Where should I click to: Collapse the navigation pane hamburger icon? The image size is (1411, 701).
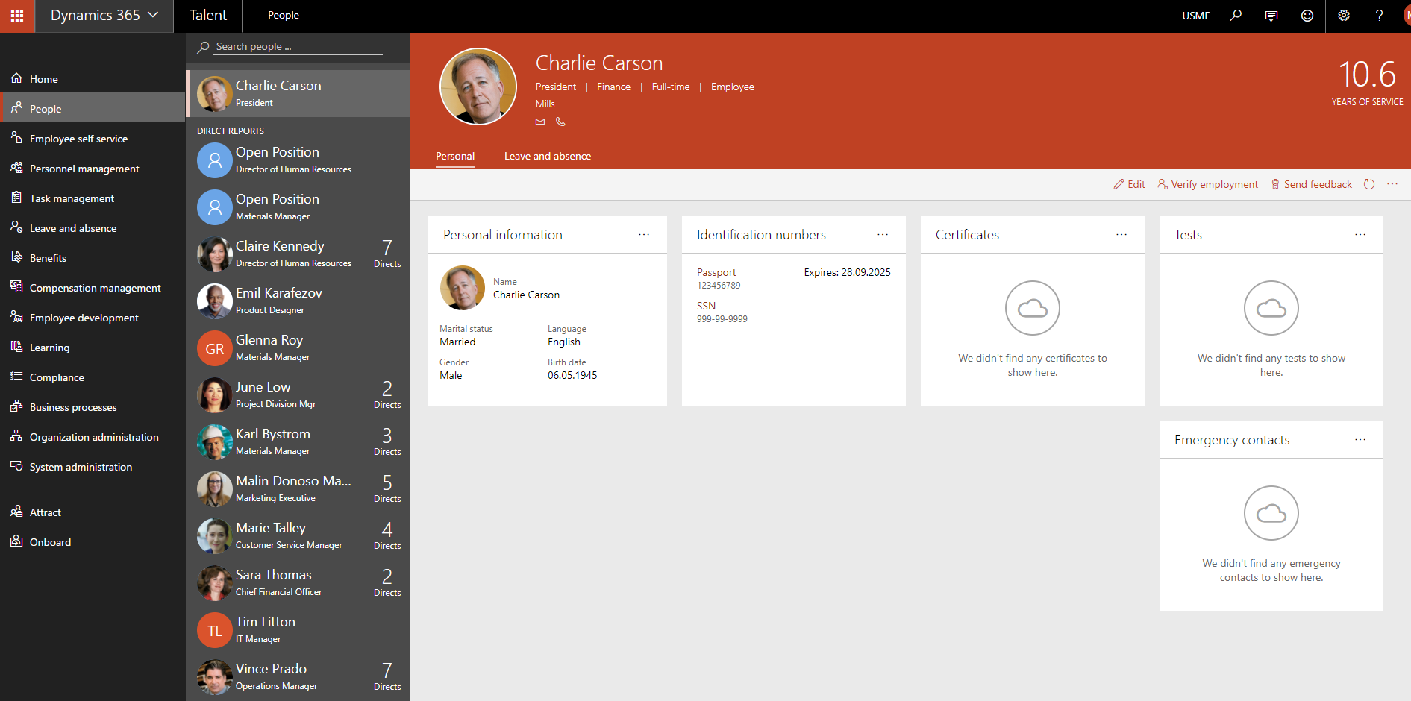point(17,48)
